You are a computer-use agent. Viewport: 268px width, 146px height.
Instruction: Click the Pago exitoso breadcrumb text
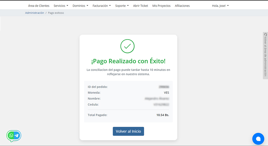[56, 13]
